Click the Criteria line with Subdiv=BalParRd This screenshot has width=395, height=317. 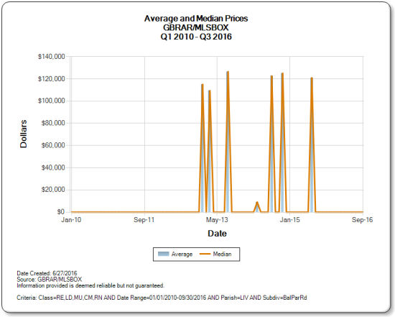click(x=162, y=298)
